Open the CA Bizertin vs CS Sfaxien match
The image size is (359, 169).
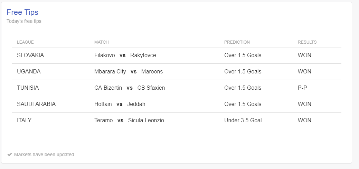click(130, 88)
